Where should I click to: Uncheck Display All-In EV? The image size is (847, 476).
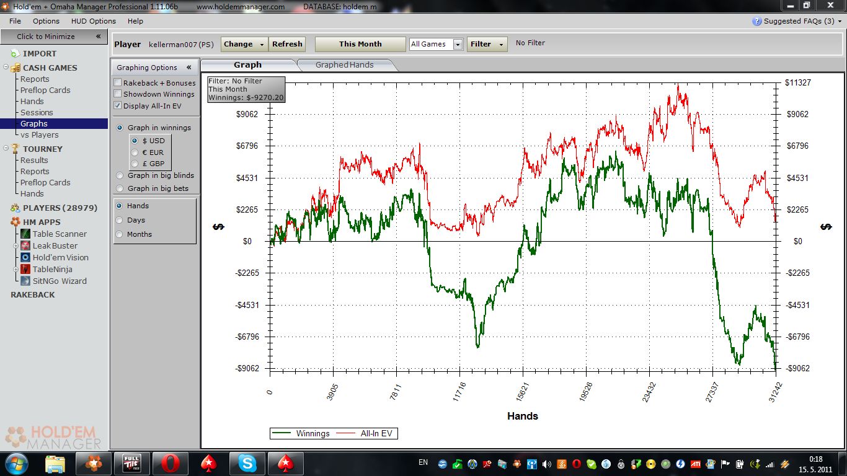click(x=118, y=106)
